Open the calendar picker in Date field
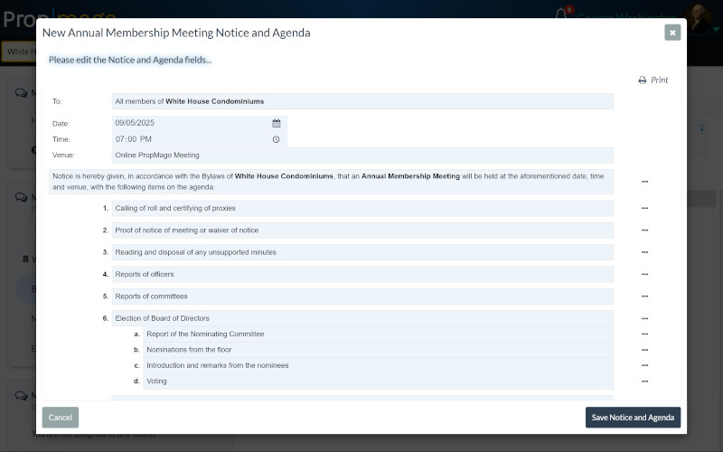The image size is (723, 452). (x=277, y=123)
